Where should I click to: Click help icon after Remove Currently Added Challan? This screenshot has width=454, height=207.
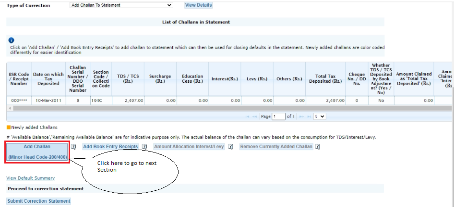click(318, 147)
